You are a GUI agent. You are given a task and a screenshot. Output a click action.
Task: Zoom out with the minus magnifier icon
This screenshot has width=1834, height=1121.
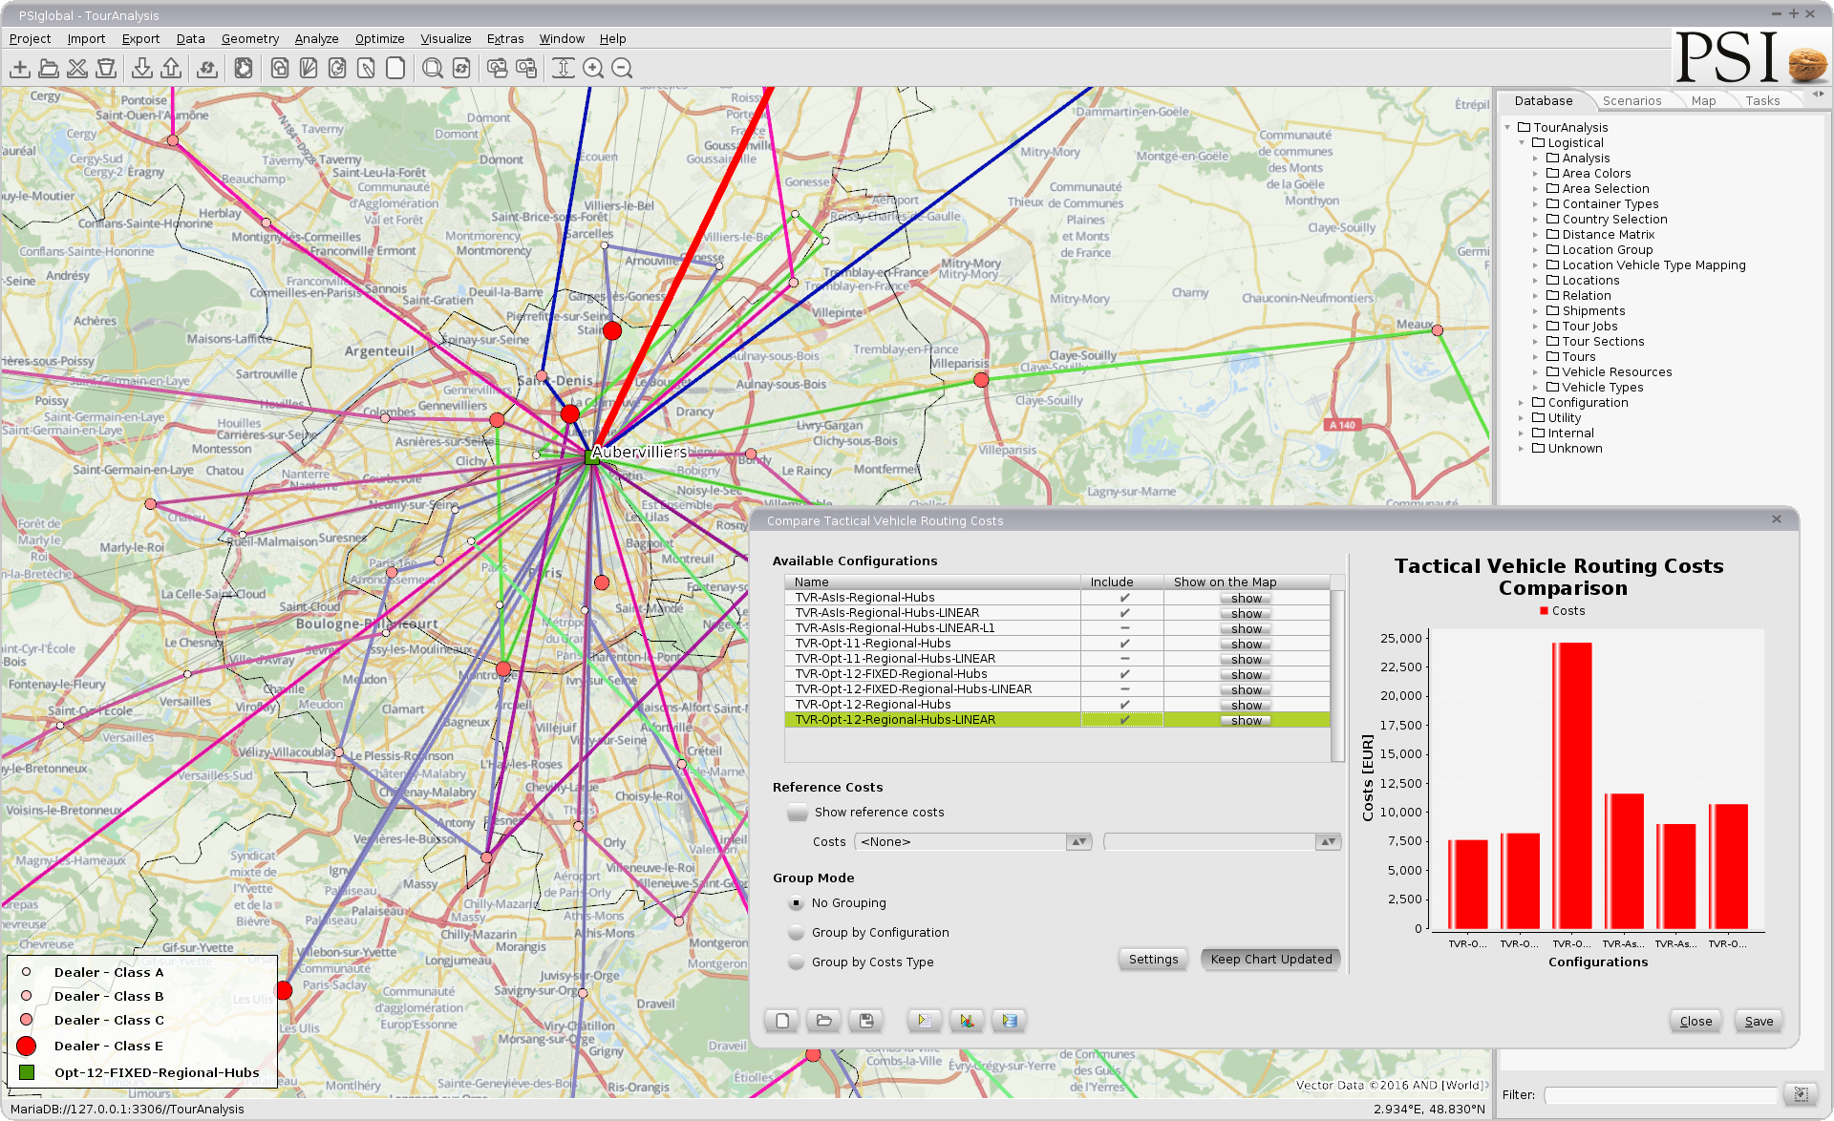point(622,69)
